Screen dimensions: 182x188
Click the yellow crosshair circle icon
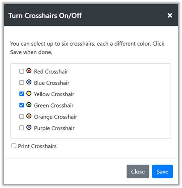(29, 93)
